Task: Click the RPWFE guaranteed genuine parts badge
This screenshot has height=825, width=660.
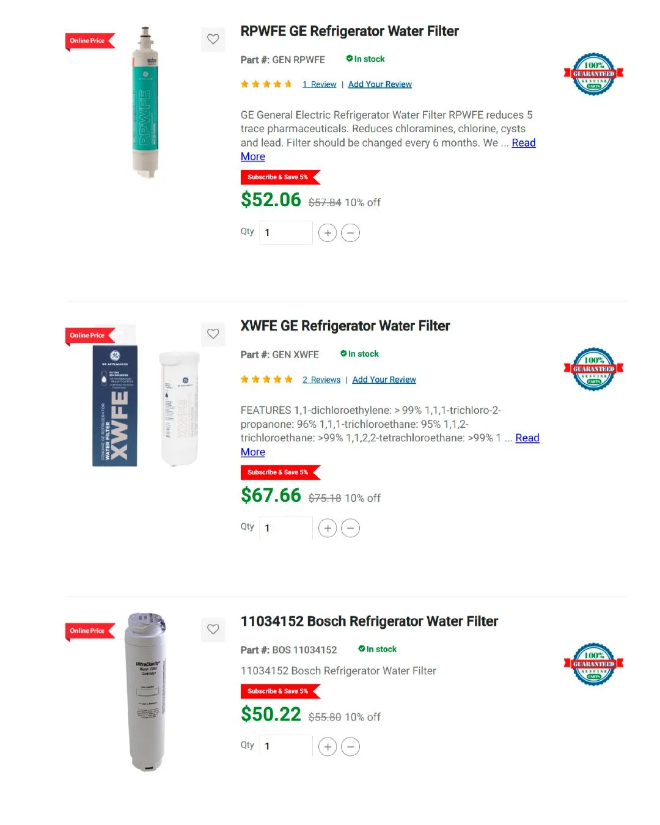Action: point(593,74)
